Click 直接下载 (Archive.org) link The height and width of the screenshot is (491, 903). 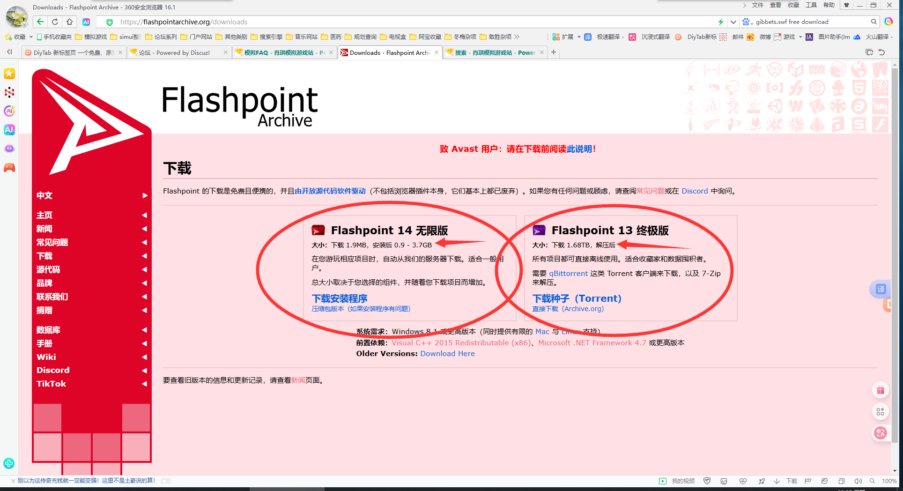click(568, 309)
